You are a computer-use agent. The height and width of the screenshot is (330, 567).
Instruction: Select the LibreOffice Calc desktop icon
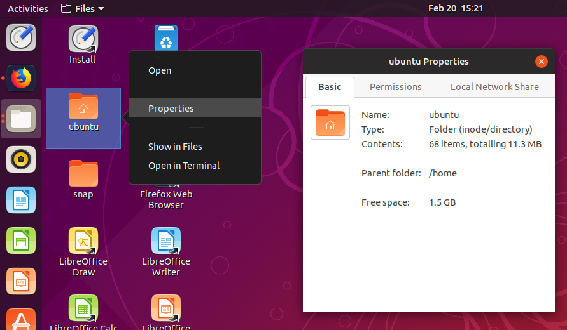click(x=83, y=312)
